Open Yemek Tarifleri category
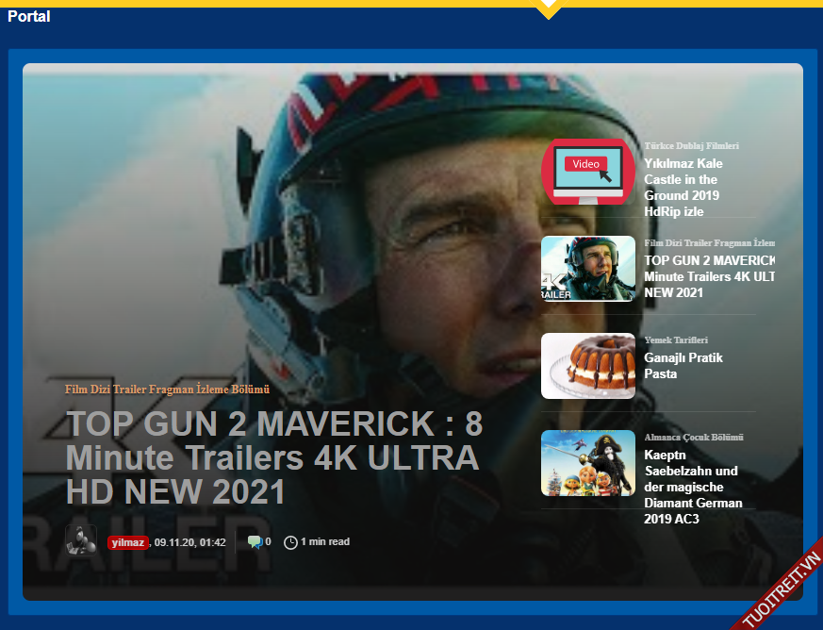The image size is (823, 630). click(x=676, y=340)
